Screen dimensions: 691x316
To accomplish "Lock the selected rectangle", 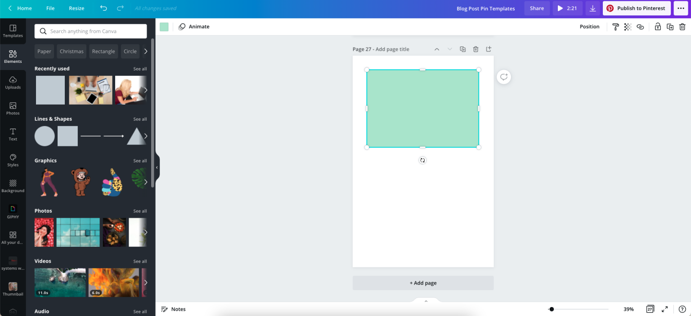I will click(658, 26).
